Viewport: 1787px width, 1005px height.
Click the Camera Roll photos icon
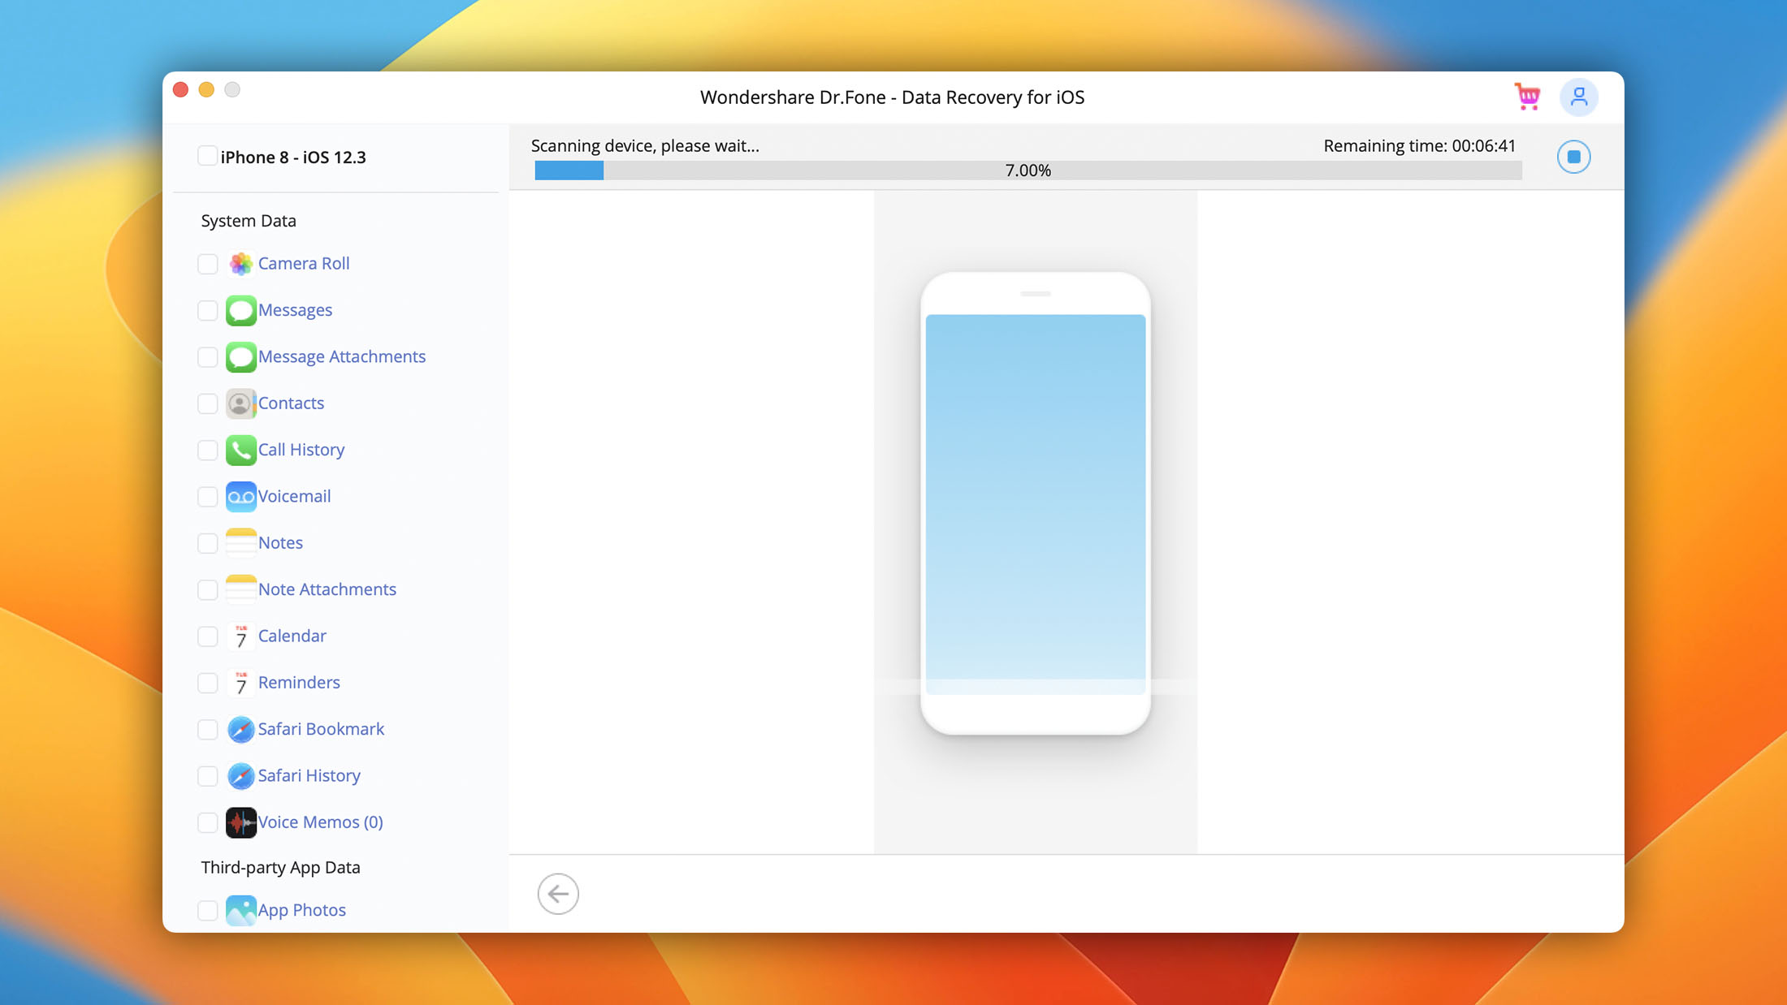240,264
